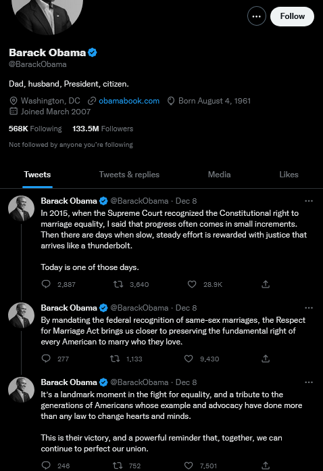
Task: Share the Respect for Marriage Act tweet
Action: click(x=266, y=359)
